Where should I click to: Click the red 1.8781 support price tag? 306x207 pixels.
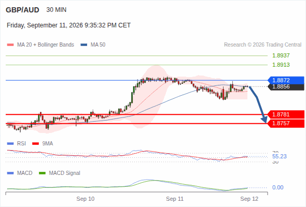click(x=286, y=114)
